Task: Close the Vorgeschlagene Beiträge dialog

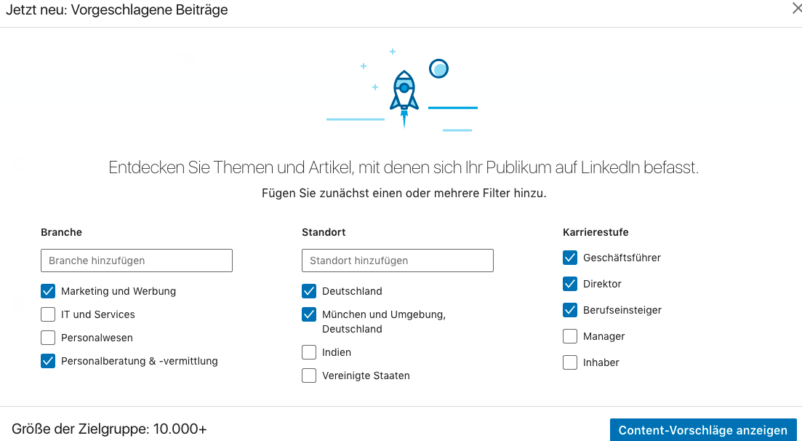Action: pos(796,9)
